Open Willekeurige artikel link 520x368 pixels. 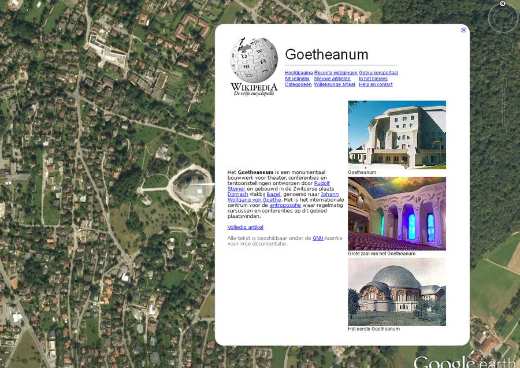point(335,84)
